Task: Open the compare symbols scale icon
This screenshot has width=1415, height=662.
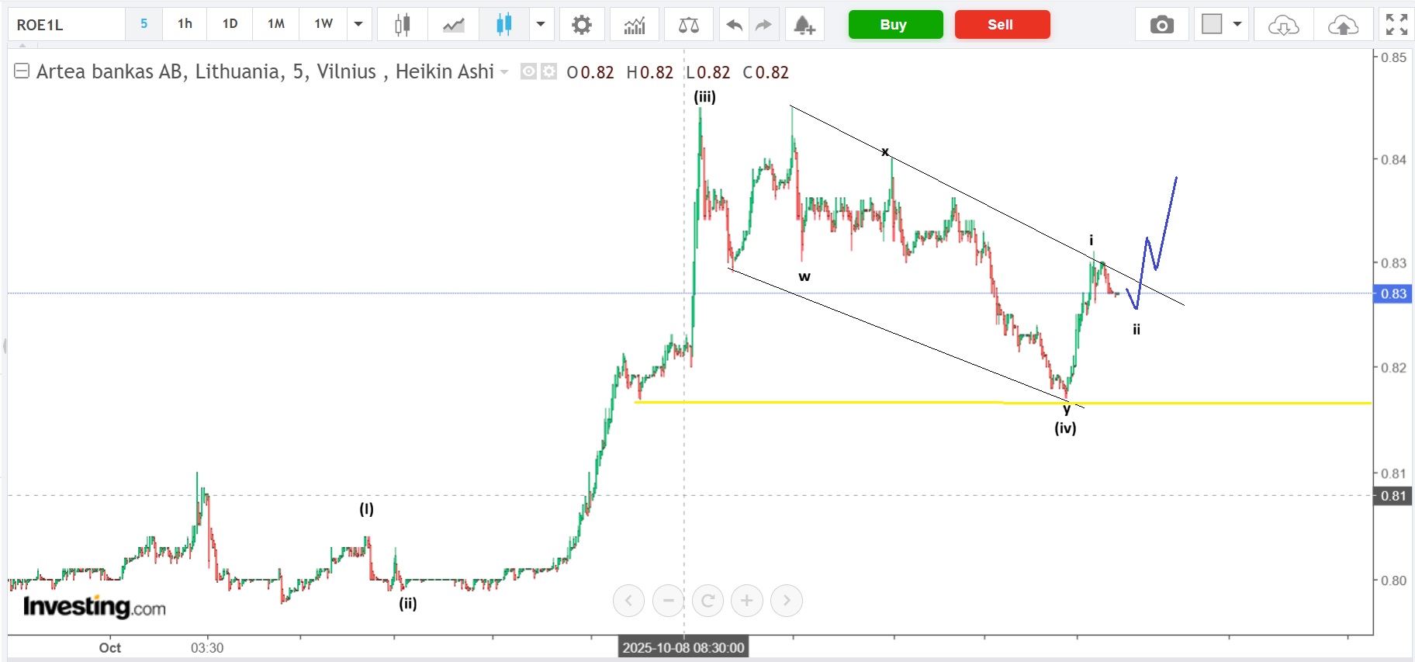Action: [688, 25]
